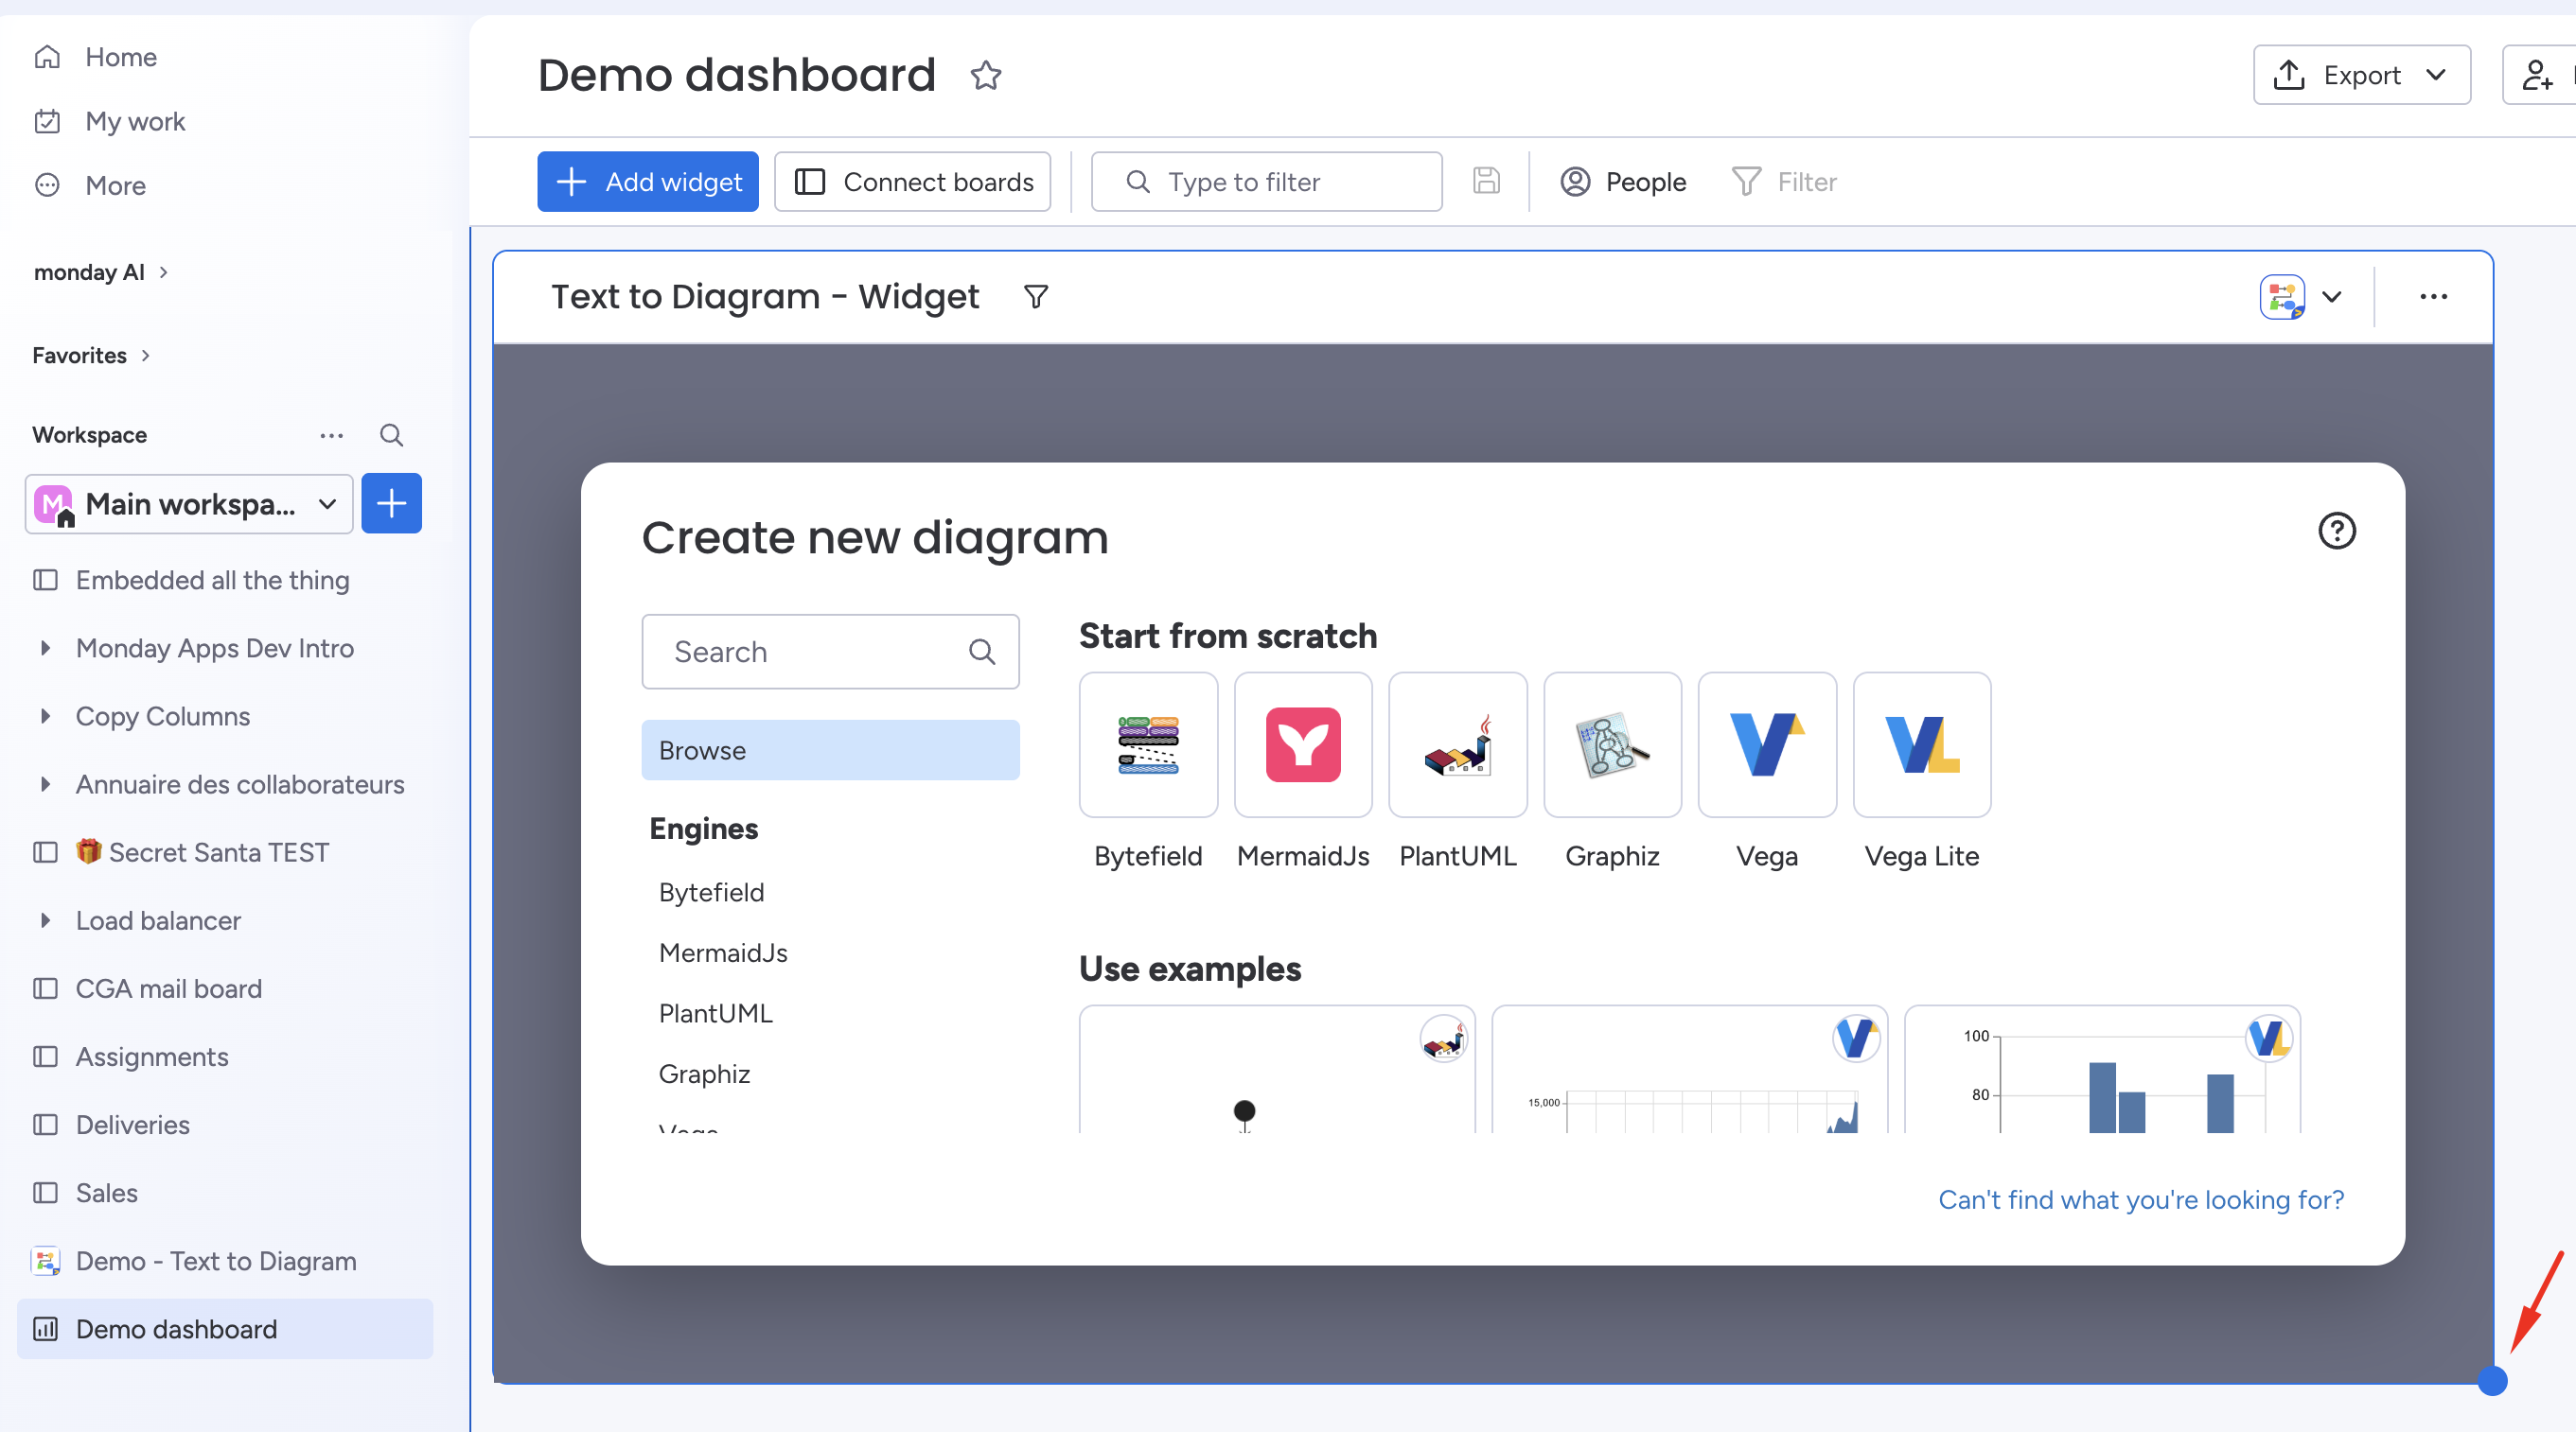Open widget filter funnel icon

[x=1036, y=297]
